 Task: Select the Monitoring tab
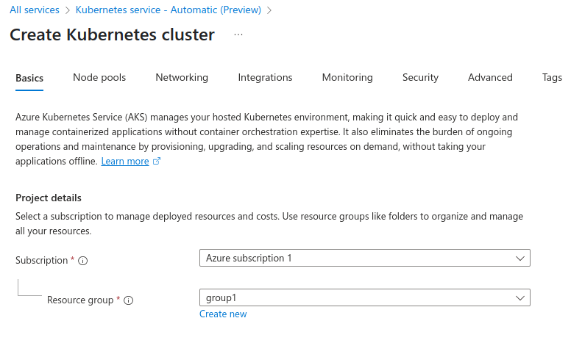[347, 77]
